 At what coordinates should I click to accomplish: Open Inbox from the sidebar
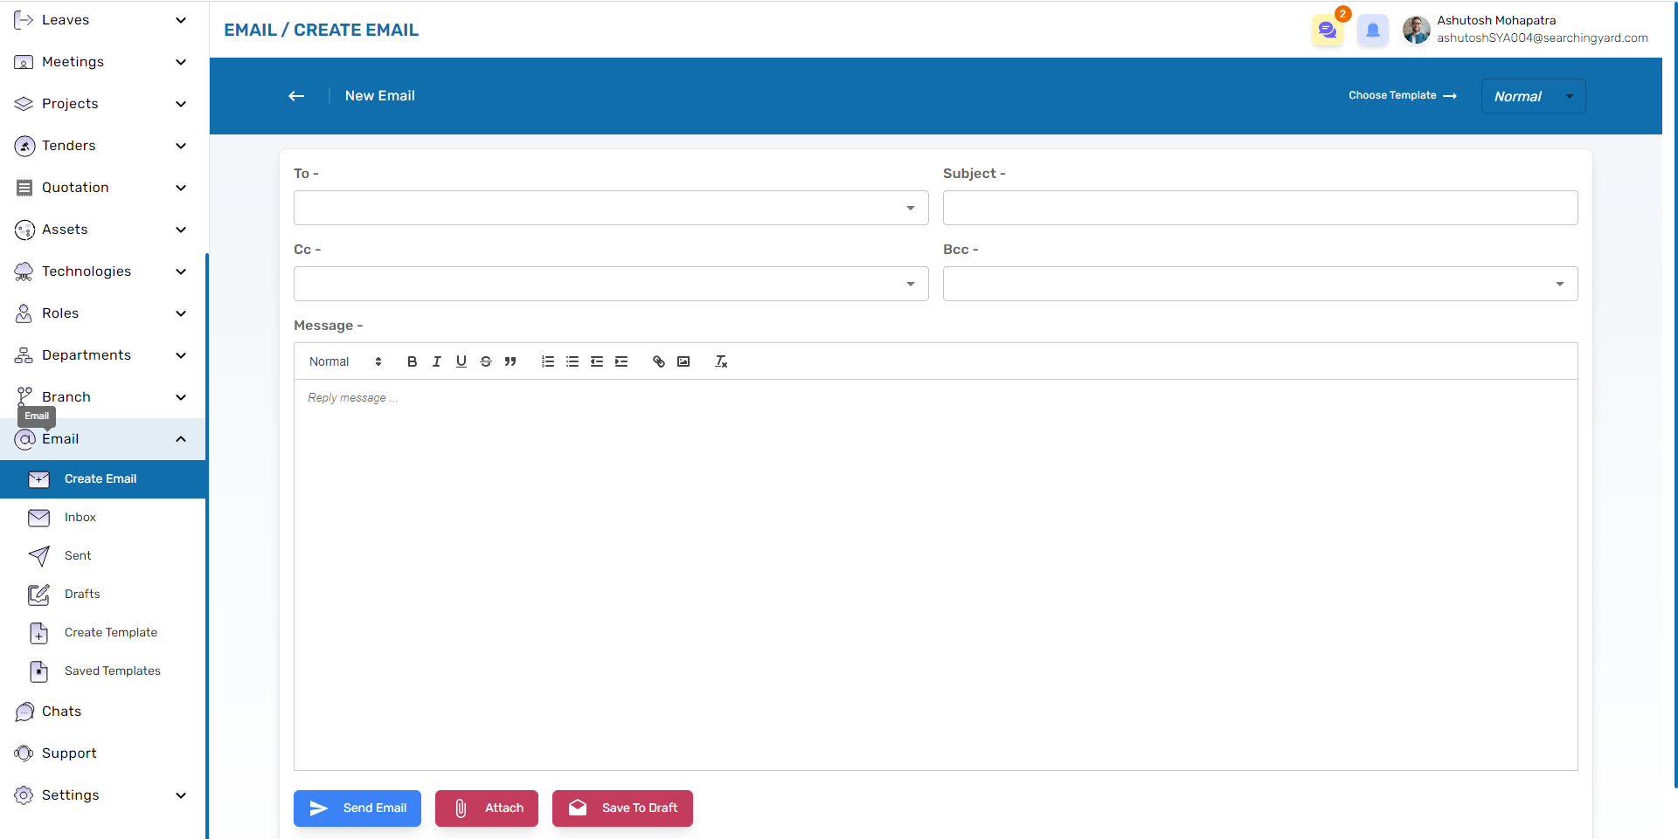(x=80, y=518)
